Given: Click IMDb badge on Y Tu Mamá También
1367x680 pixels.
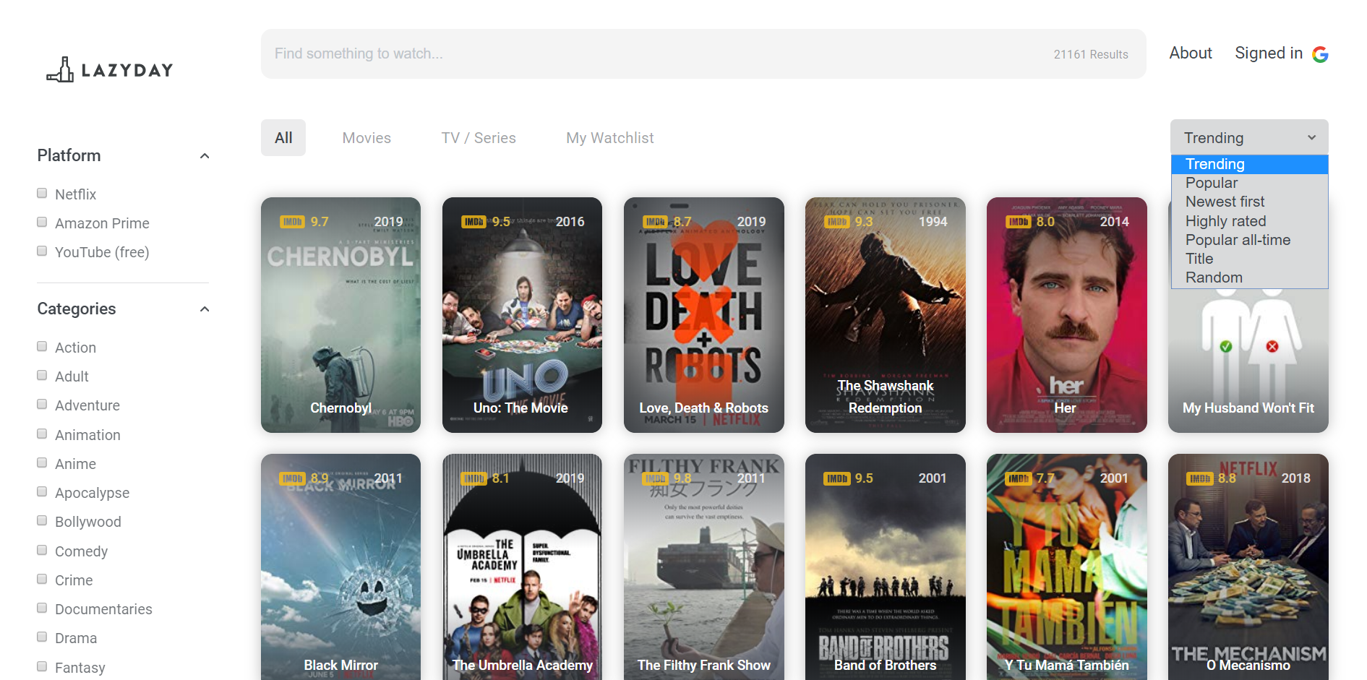Looking at the screenshot, I should coord(1019,478).
